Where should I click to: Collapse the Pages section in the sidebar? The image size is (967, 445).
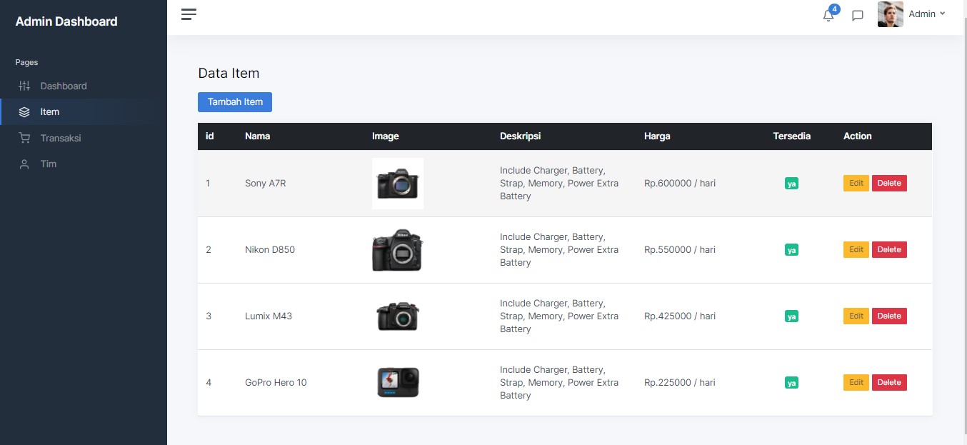(x=26, y=62)
